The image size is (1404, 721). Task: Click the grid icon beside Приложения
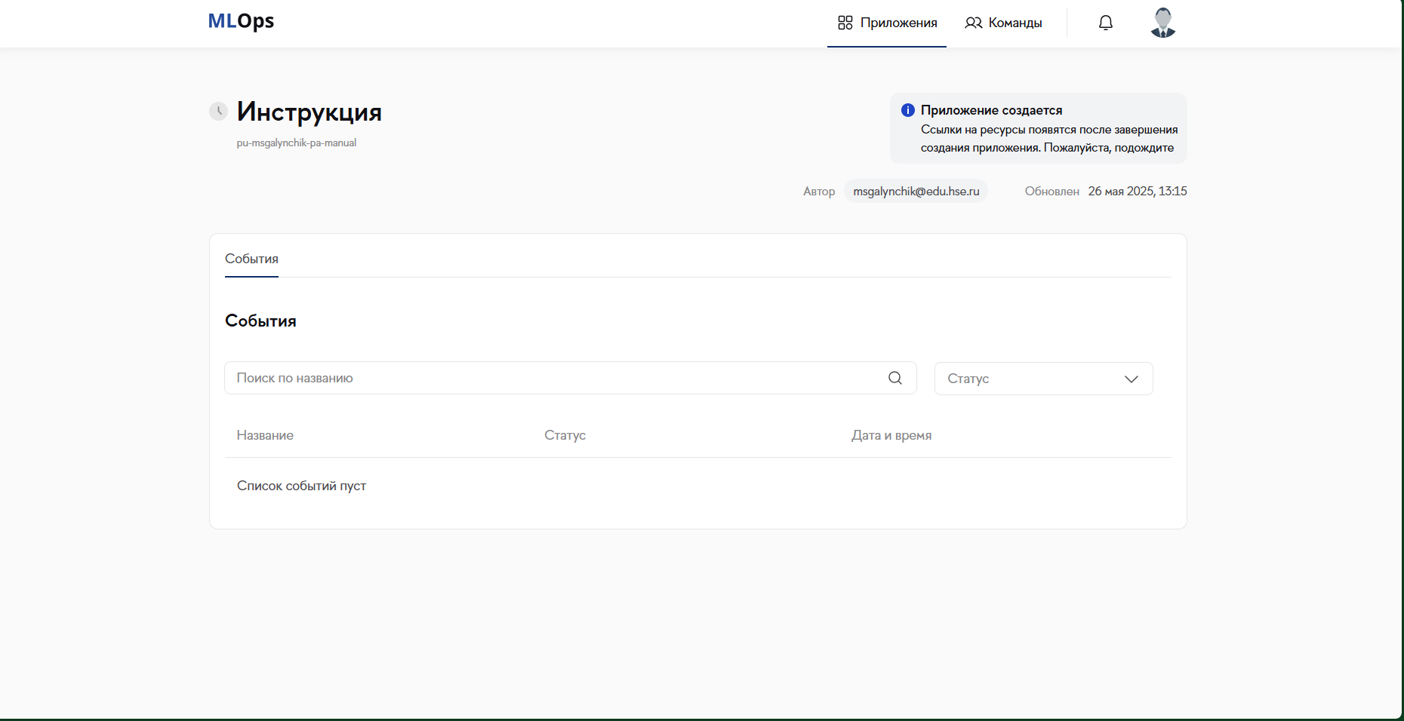(x=845, y=23)
